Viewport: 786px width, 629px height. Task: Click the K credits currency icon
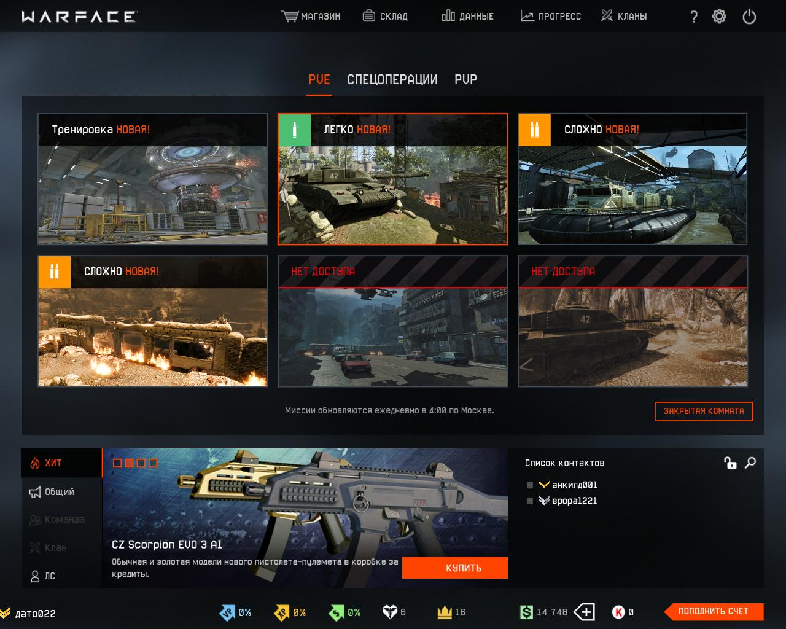618,612
